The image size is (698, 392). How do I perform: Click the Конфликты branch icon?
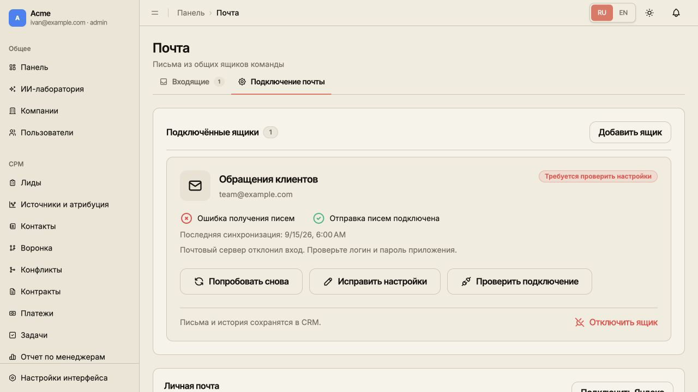tap(13, 269)
